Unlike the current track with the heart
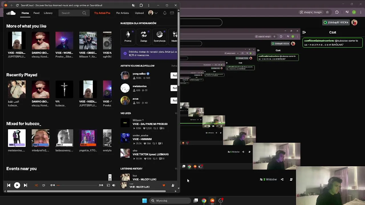 (x=164, y=185)
